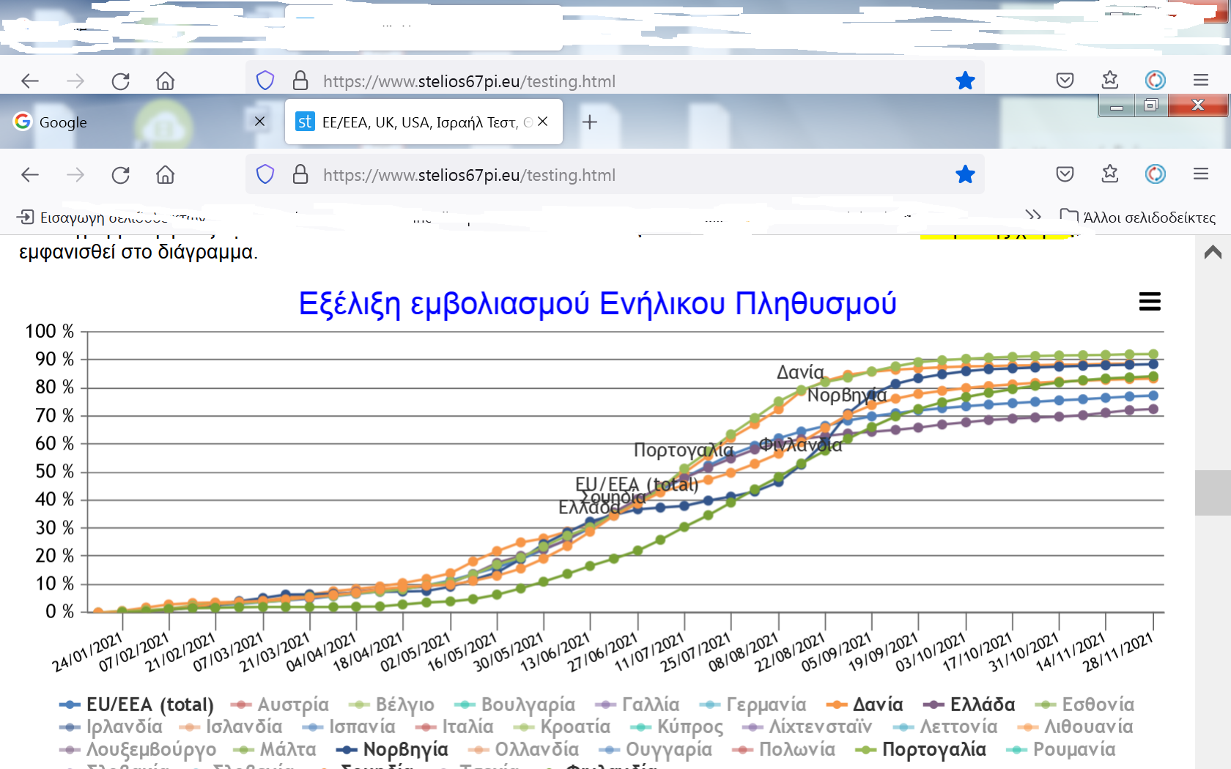Viewport: 1231px width, 769px height.
Task: Show the Ιρλανδία series via legend
Action: click(x=111, y=727)
